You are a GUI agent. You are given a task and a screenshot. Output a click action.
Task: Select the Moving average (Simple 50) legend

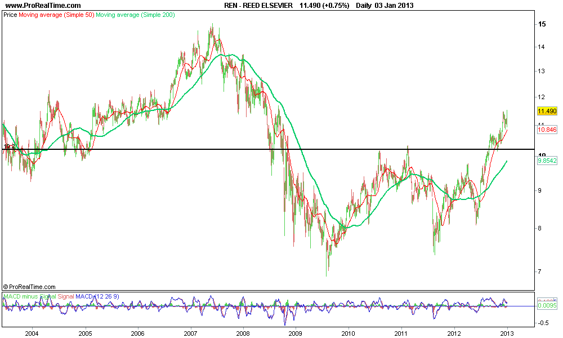[x=56, y=15]
